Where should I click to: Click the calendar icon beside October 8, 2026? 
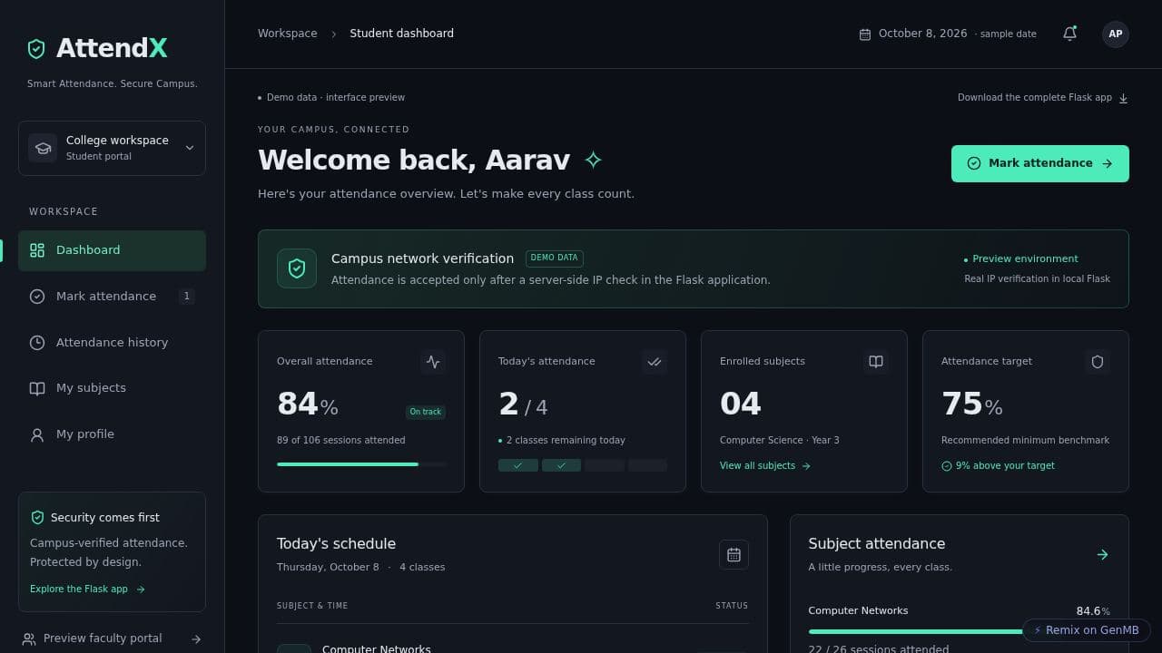coord(865,34)
